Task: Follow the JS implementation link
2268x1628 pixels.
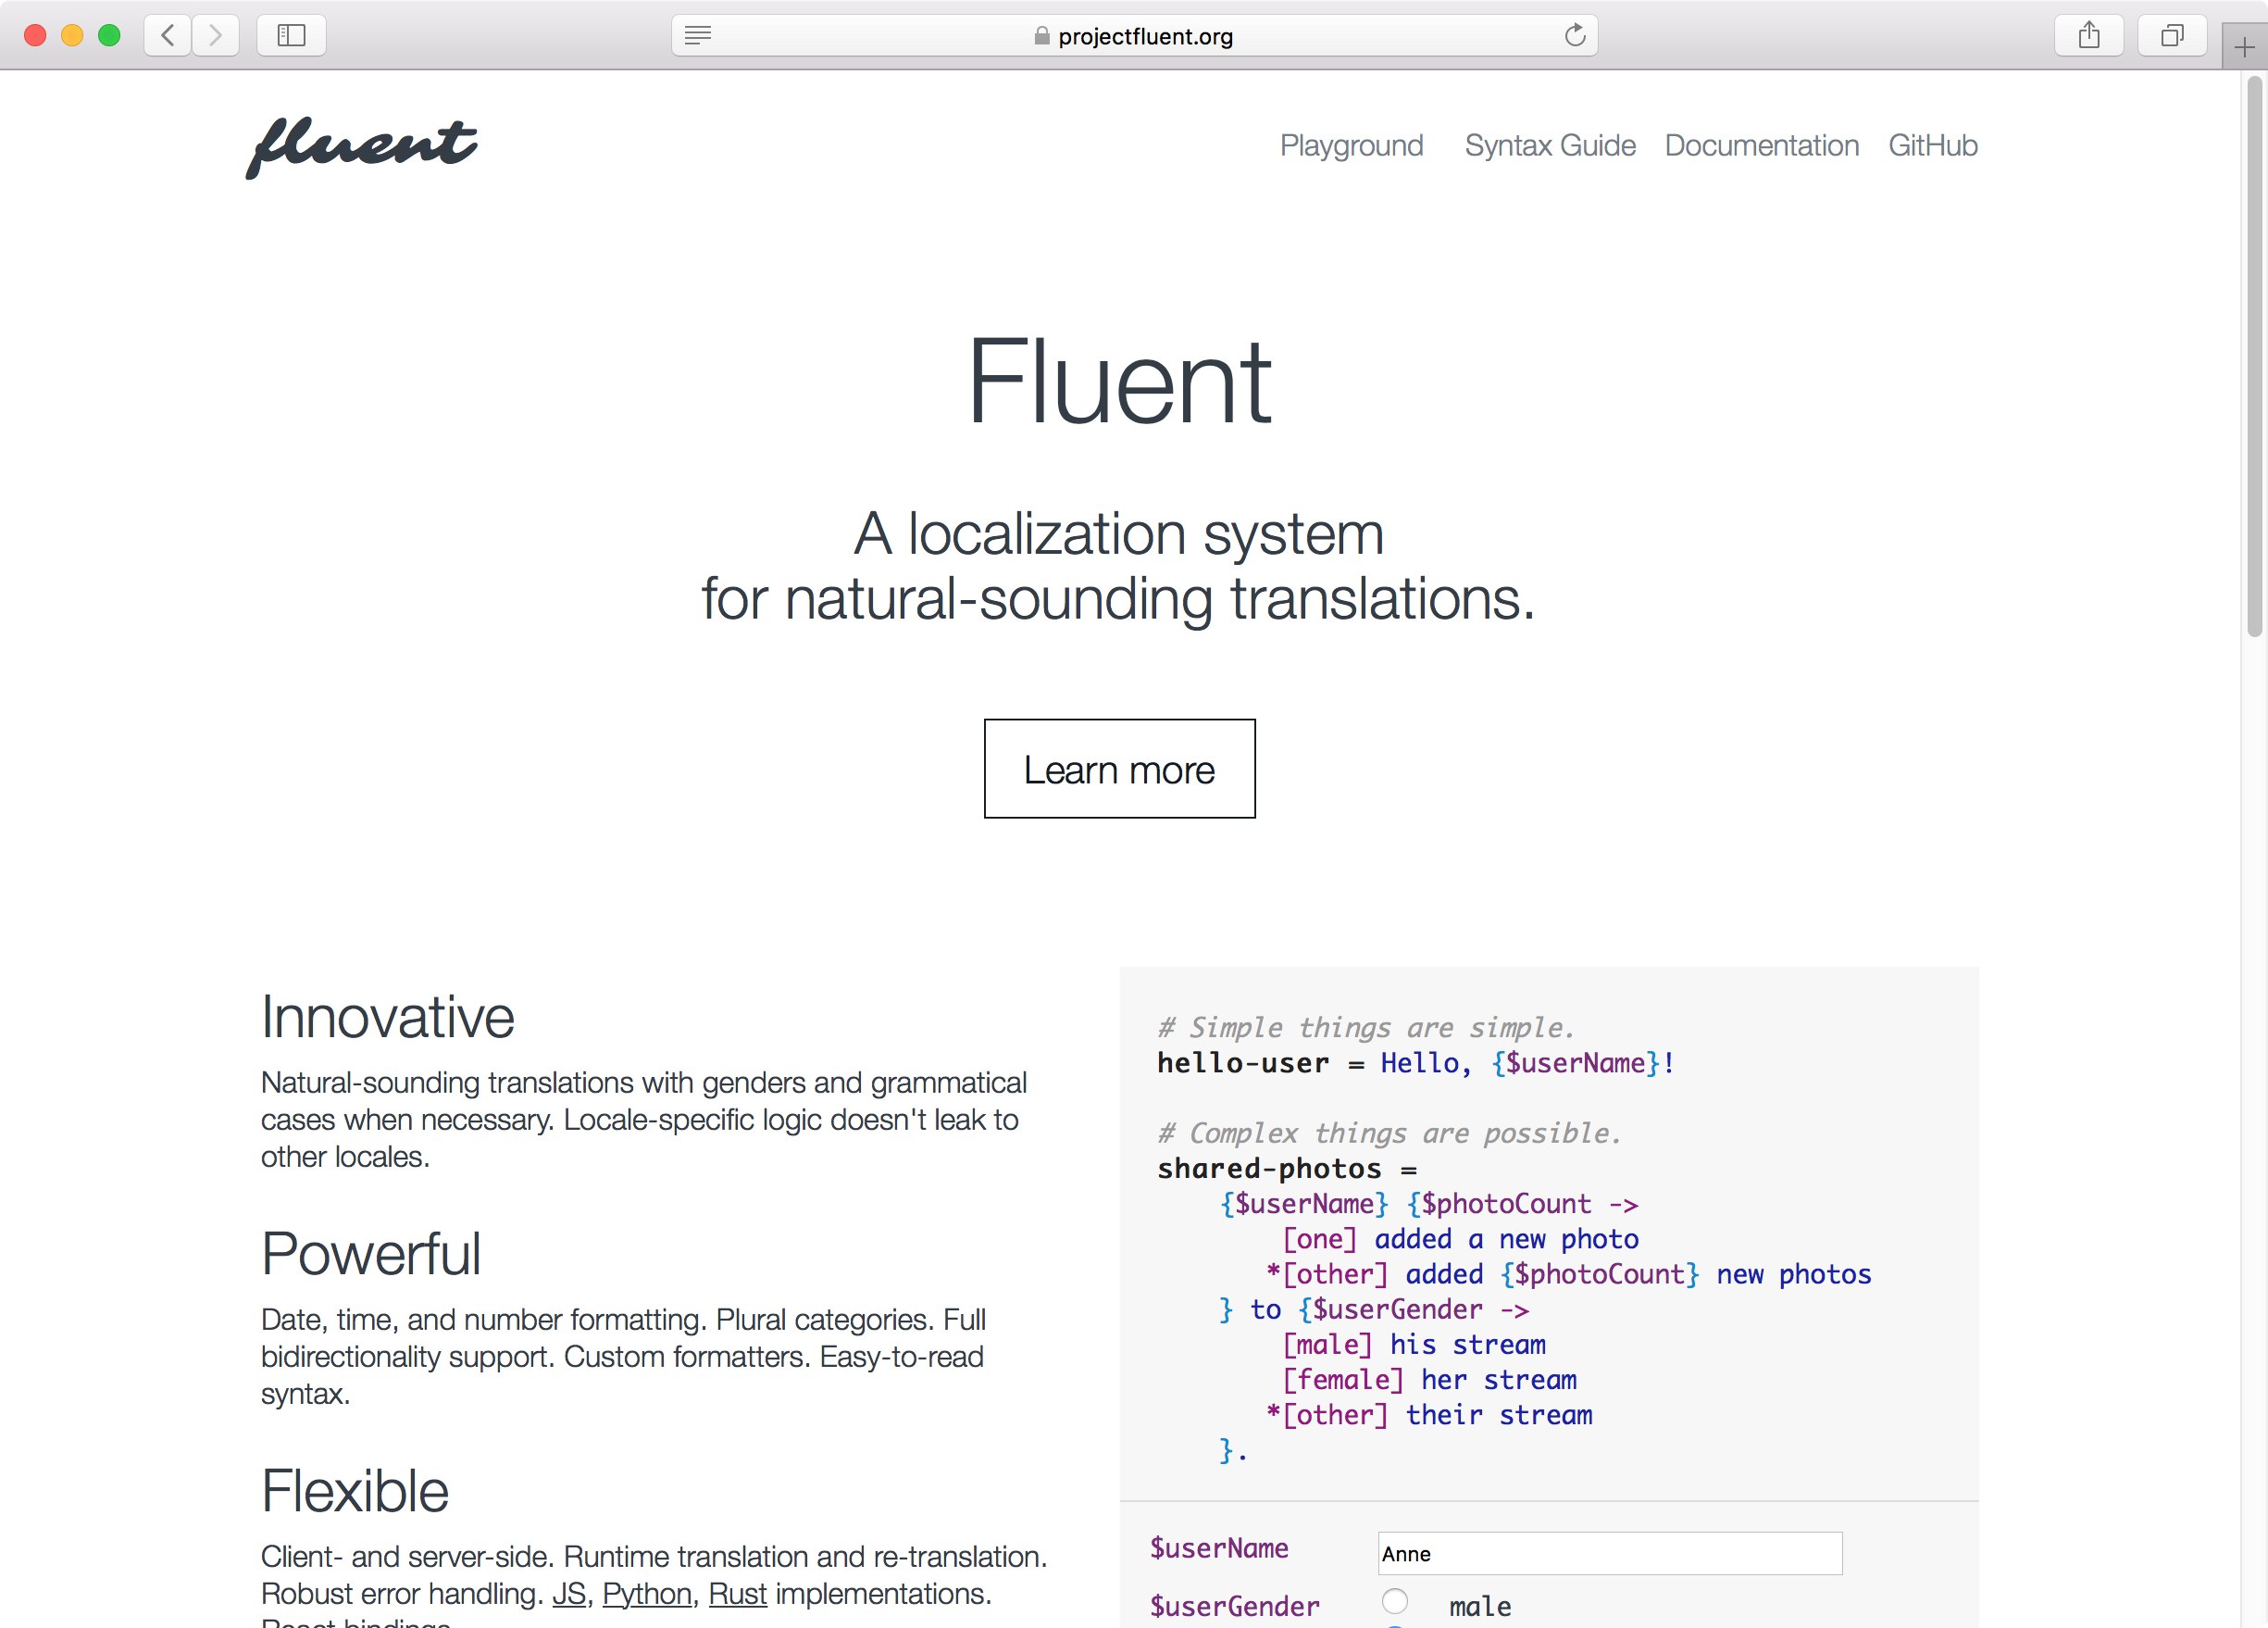Action: (x=569, y=1593)
